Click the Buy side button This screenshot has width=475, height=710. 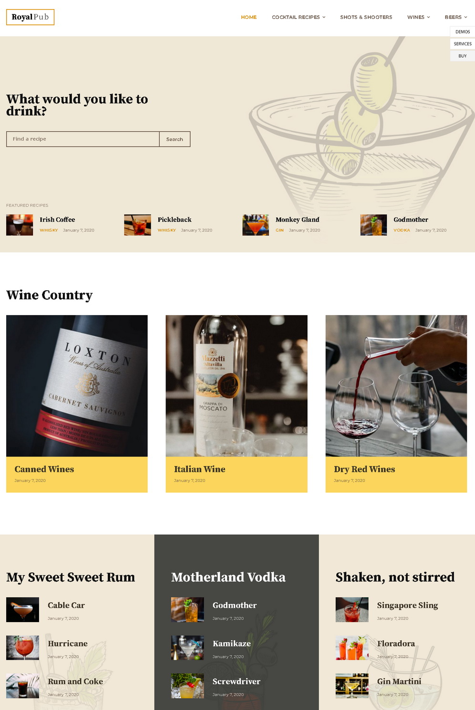pyautogui.click(x=463, y=56)
